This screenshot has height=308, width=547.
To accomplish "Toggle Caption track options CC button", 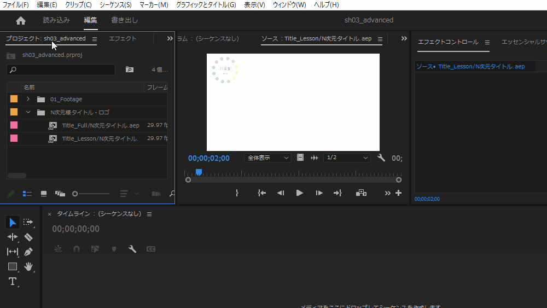I will pyautogui.click(x=151, y=249).
